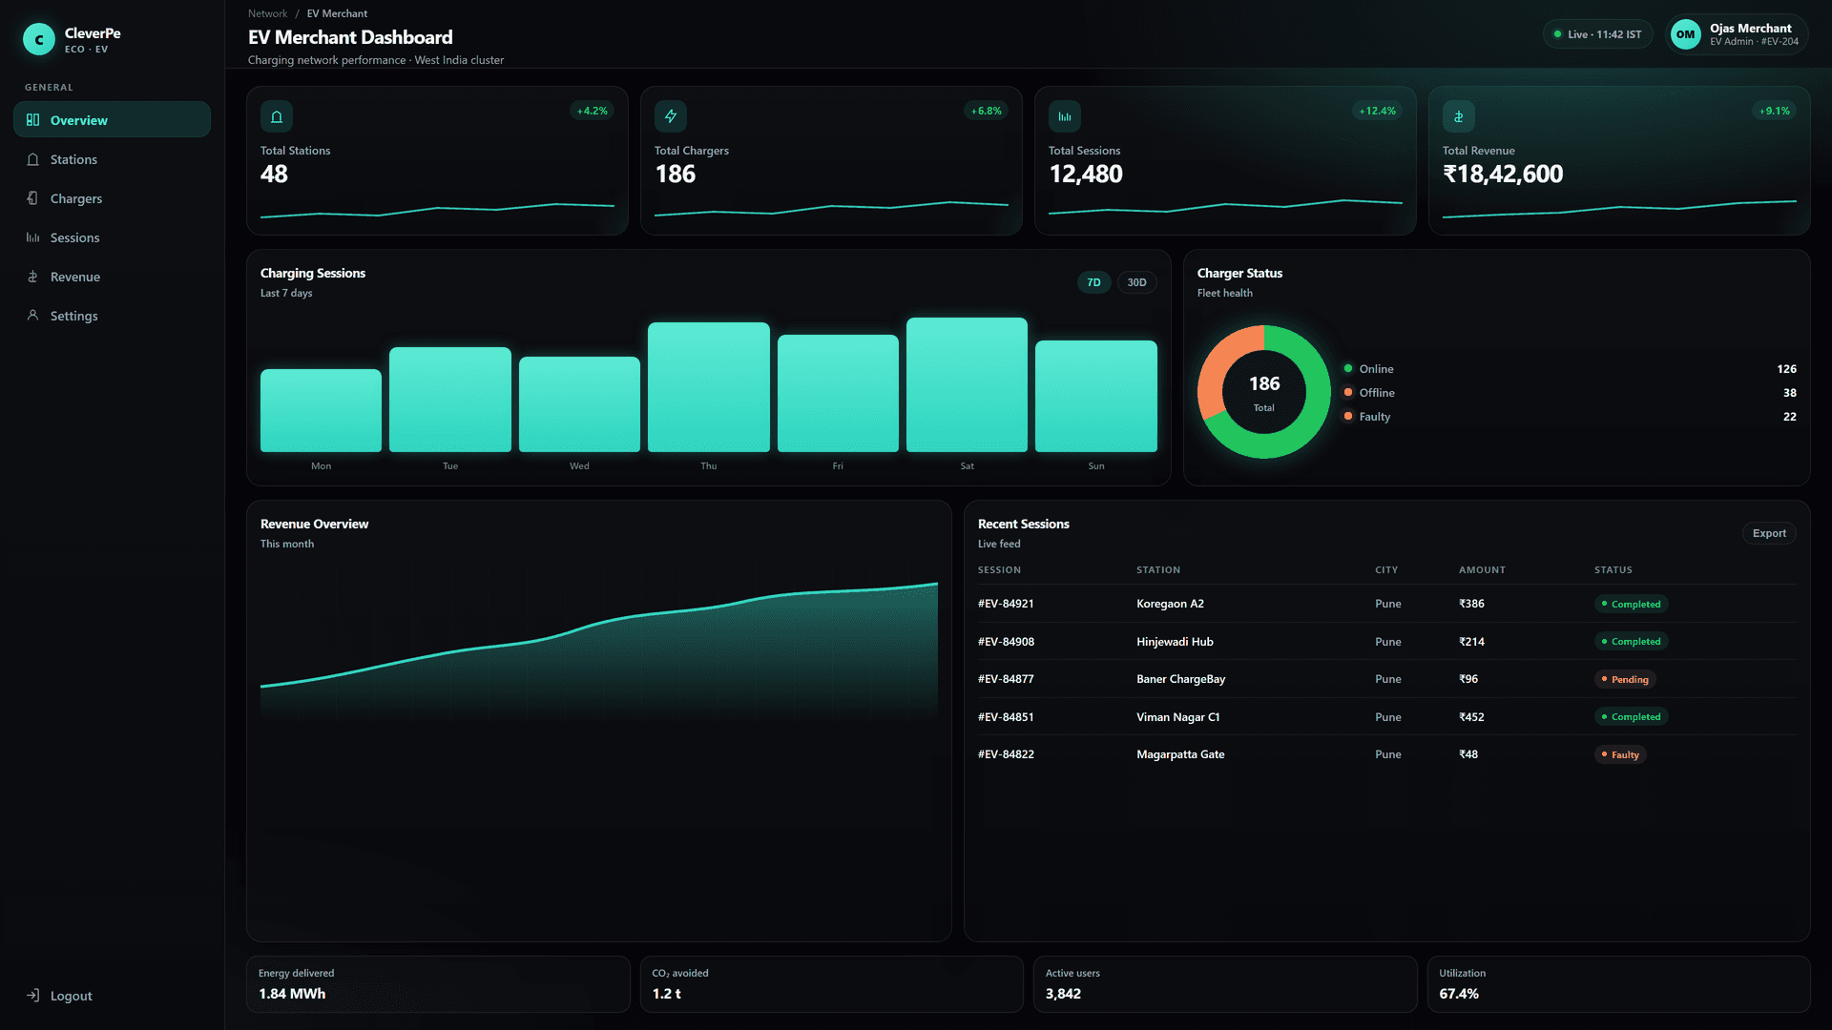Screen dimensions: 1832x1030
Task: Click the Total Chargers lightning icon
Action: point(671,116)
